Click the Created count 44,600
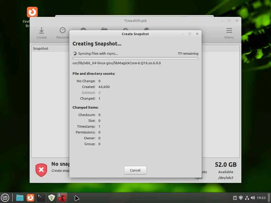The width and height of the screenshot is (271, 203). coord(104,87)
